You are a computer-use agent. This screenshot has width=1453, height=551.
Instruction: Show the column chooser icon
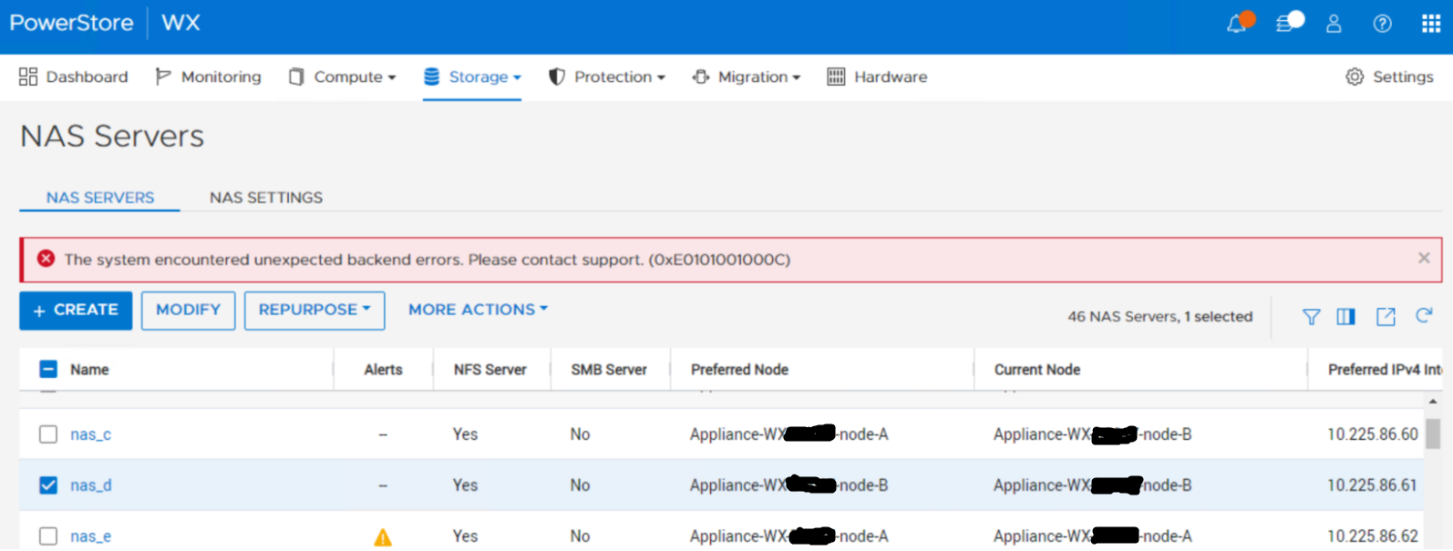(x=1345, y=317)
